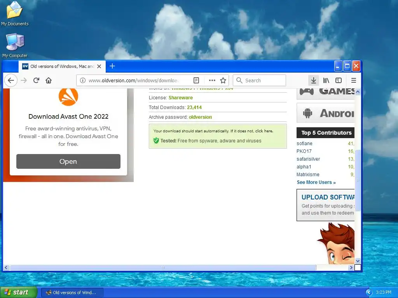The height and width of the screenshot is (298, 398).
Task: Click the Total Downloads 23,414 value
Action: (194, 107)
